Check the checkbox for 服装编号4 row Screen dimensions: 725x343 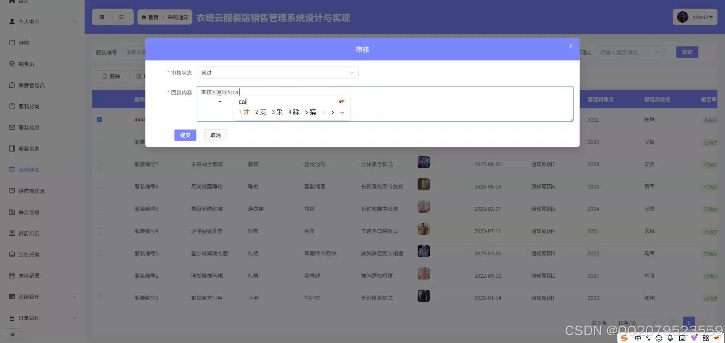click(99, 231)
